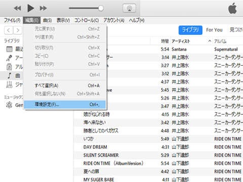The image size is (243, 182).
Task: Select song SILENT SCREAMER
Action: 101,155
